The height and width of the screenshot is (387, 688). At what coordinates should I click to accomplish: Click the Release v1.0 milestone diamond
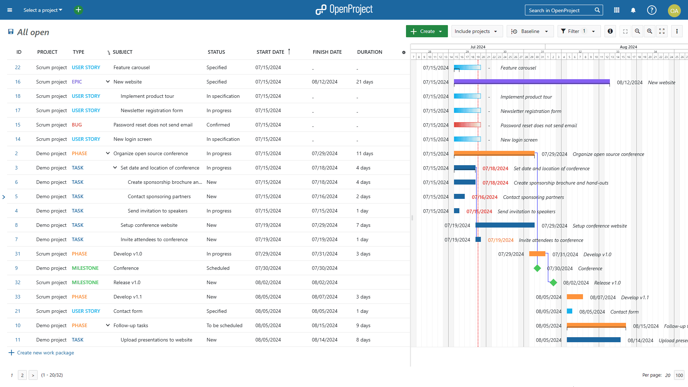click(x=554, y=282)
